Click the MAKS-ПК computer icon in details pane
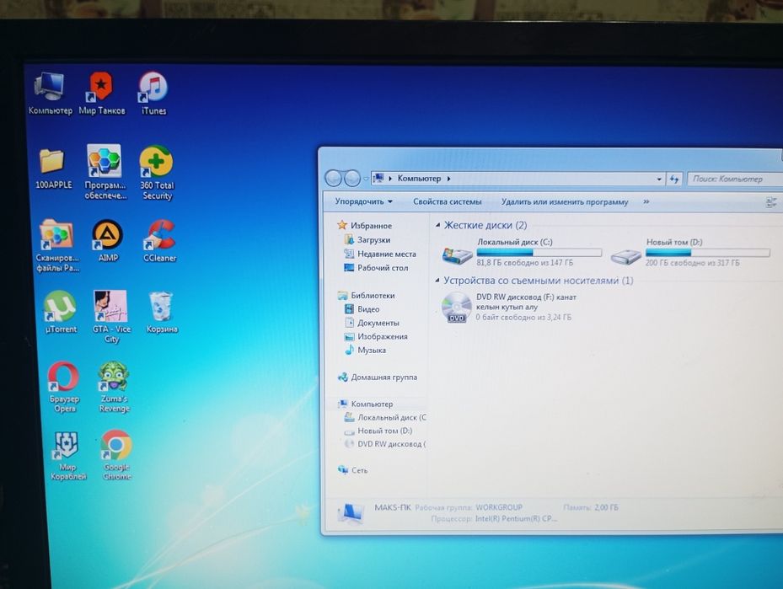The height and width of the screenshot is (589, 783). 351,513
